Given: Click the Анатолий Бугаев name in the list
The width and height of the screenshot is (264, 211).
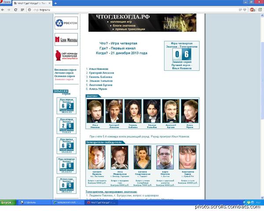Looking at the screenshot, I should (101, 85).
